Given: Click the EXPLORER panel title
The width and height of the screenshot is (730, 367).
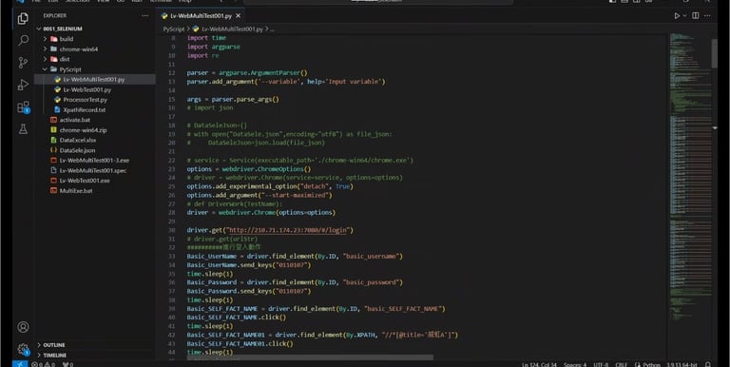Looking at the screenshot, I should [x=54, y=16].
